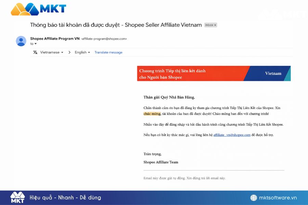The image size is (308, 205).
Task: Open the English target language dropdown
Action: pyautogui.click(x=82, y=52)
